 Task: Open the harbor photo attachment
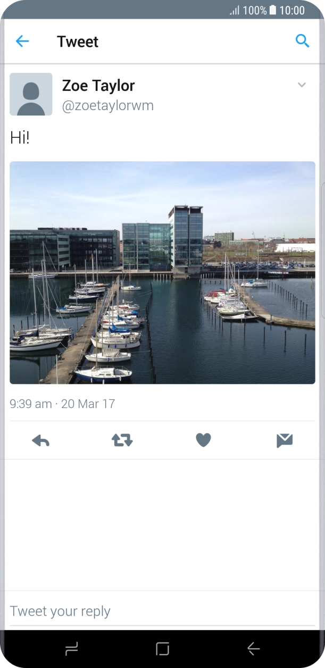pyautogui.click(x=162, y=272)
